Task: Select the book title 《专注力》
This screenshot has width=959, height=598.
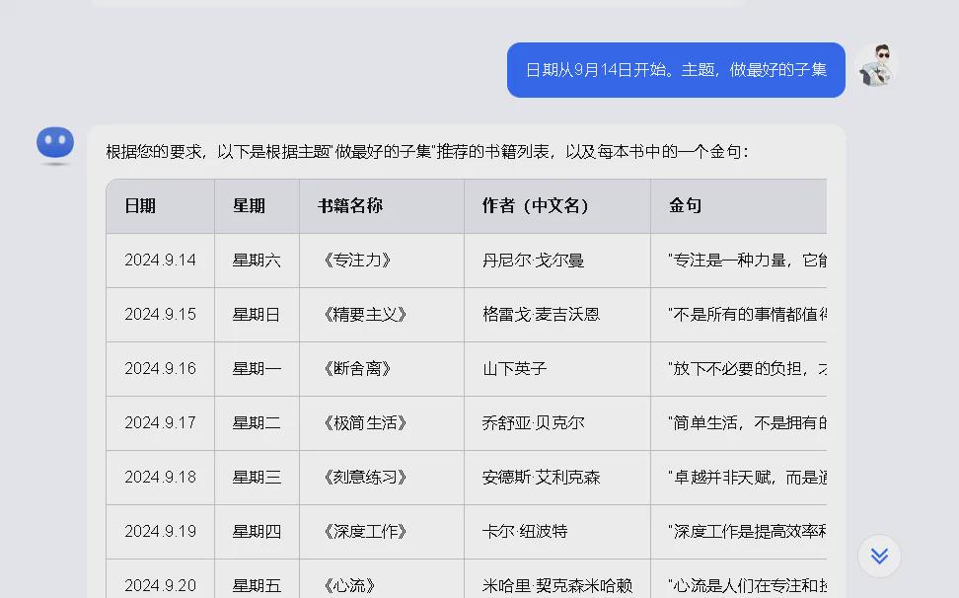Action: tap(352, 260)
